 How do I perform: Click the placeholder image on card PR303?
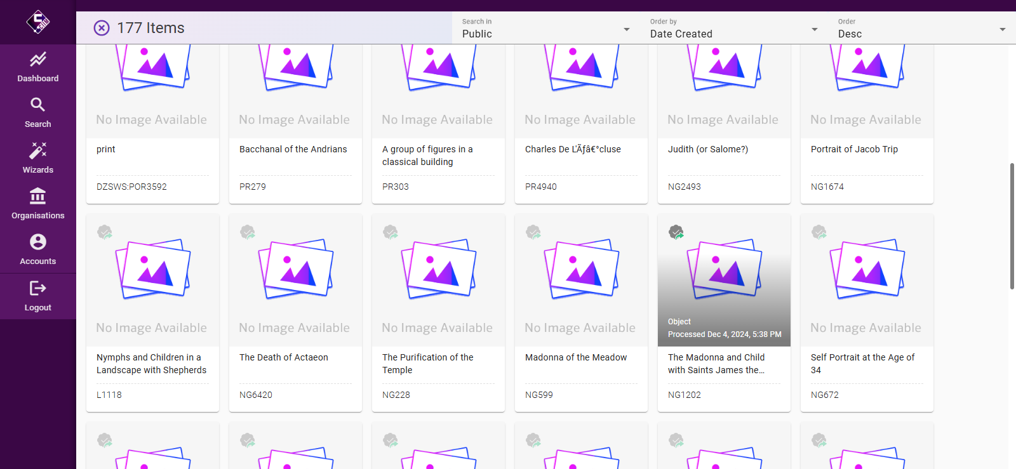coord(438,91)
